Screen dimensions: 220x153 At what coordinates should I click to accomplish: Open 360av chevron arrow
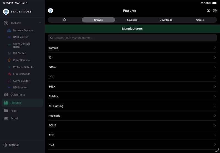pos(215,67)
